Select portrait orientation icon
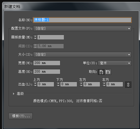This screenshot has width=140, height=129. point(101,72)
